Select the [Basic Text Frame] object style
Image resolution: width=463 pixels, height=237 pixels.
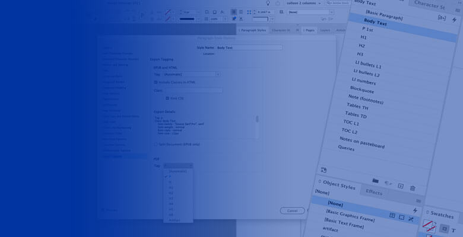tap(344, 223)
